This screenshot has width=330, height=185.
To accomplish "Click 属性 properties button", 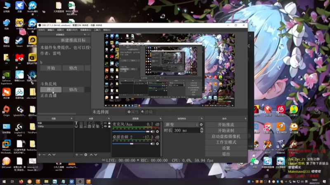I will (x=133, y=112).
